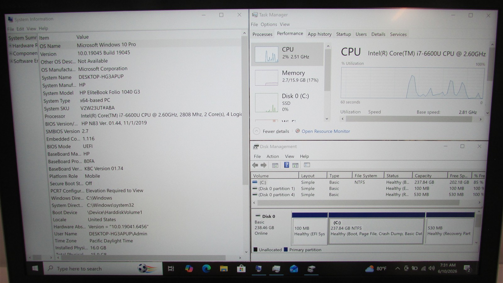Open Windows Start button
This screenshot has width=503, height=283.
(35, 268)
